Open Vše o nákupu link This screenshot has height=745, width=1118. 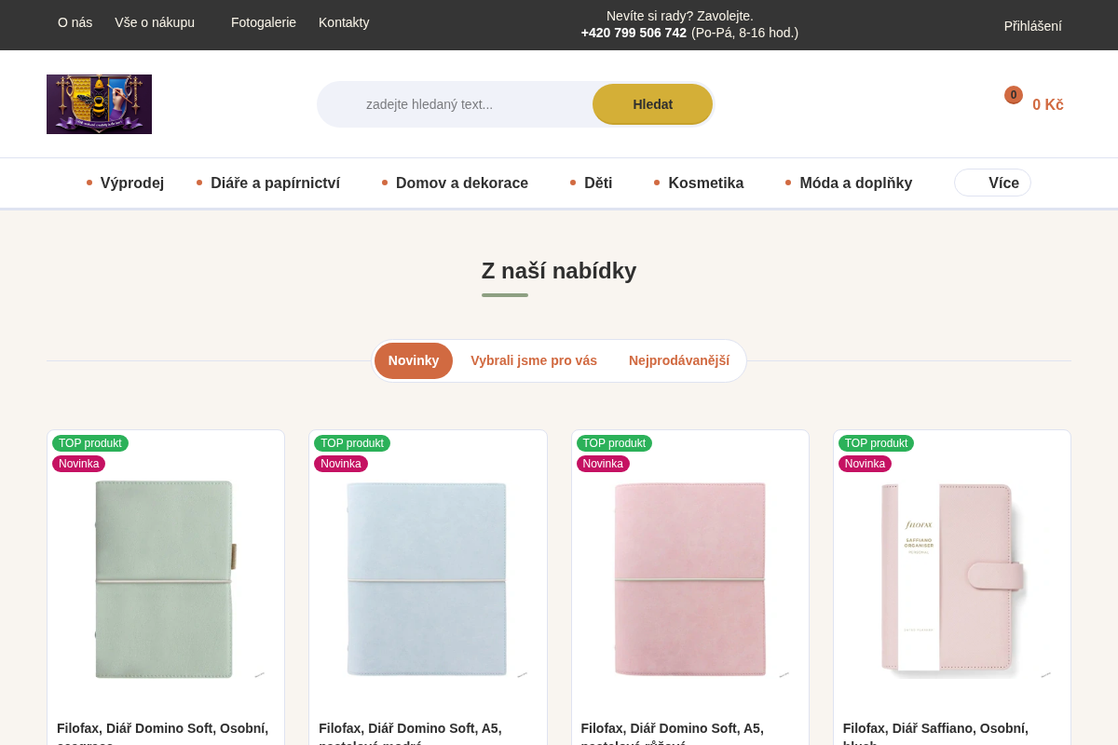click(x=155, y=22)
